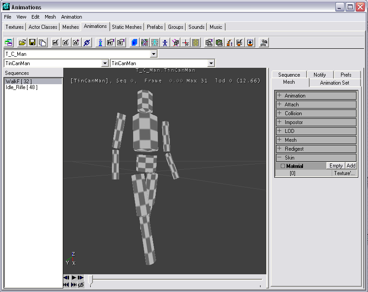
Task: Click the open package folder icon
Action: 22,43
